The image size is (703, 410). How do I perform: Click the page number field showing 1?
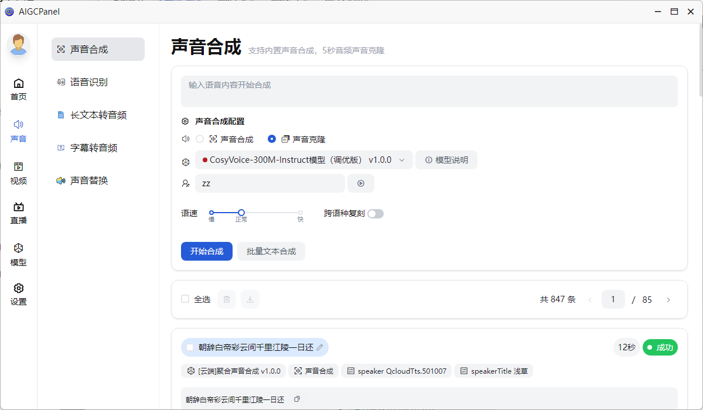[613, 299]
